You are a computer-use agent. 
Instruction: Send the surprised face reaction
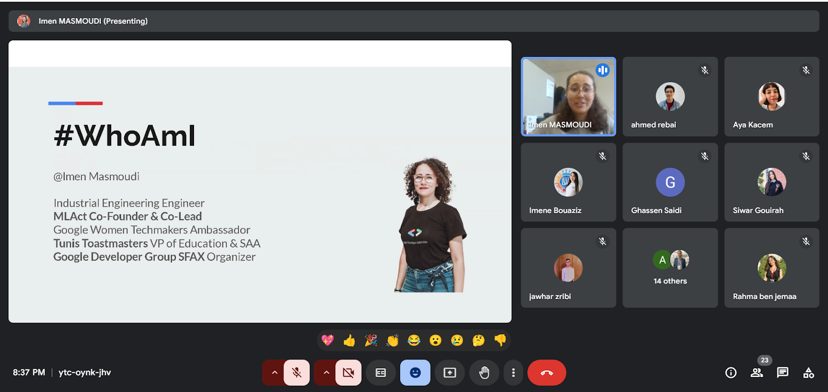436,340
